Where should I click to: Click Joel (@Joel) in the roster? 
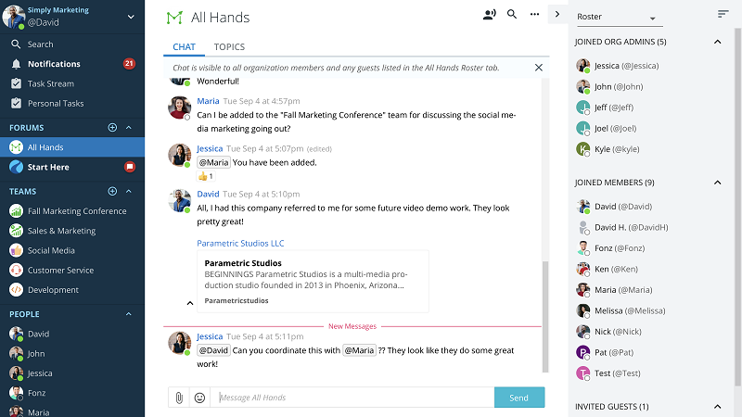click(x=607, y=128)
